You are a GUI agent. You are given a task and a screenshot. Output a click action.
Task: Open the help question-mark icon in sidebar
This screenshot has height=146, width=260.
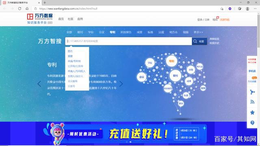point(252,122)
